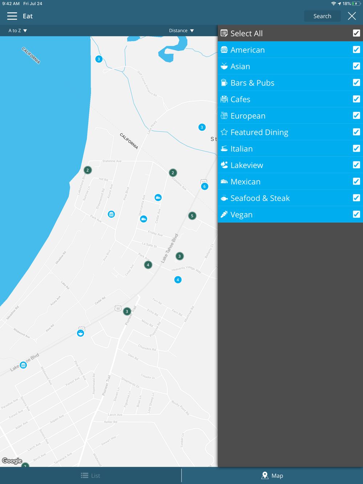
Task: Select the Featured Dining label
Action: pos(260,132)
